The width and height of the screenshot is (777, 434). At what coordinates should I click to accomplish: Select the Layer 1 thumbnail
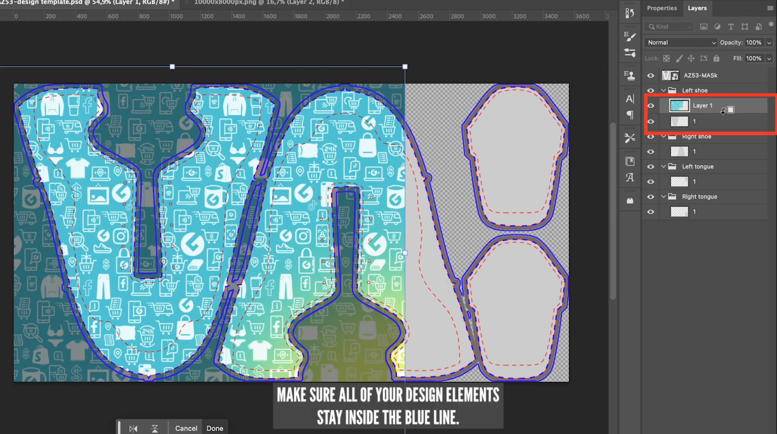pyautogui.click(x=679, y=105)
